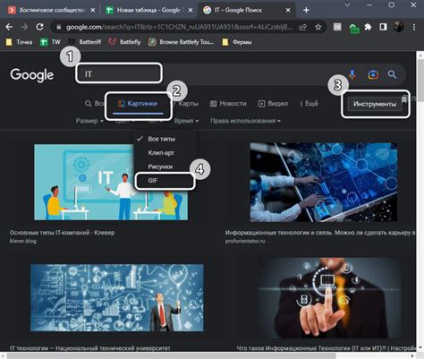
Task: Open the extensions puzzle icon
Action: point(368,27)
